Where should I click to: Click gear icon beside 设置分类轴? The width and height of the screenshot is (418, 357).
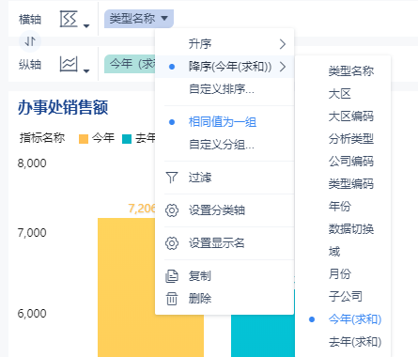click(172, 210)
